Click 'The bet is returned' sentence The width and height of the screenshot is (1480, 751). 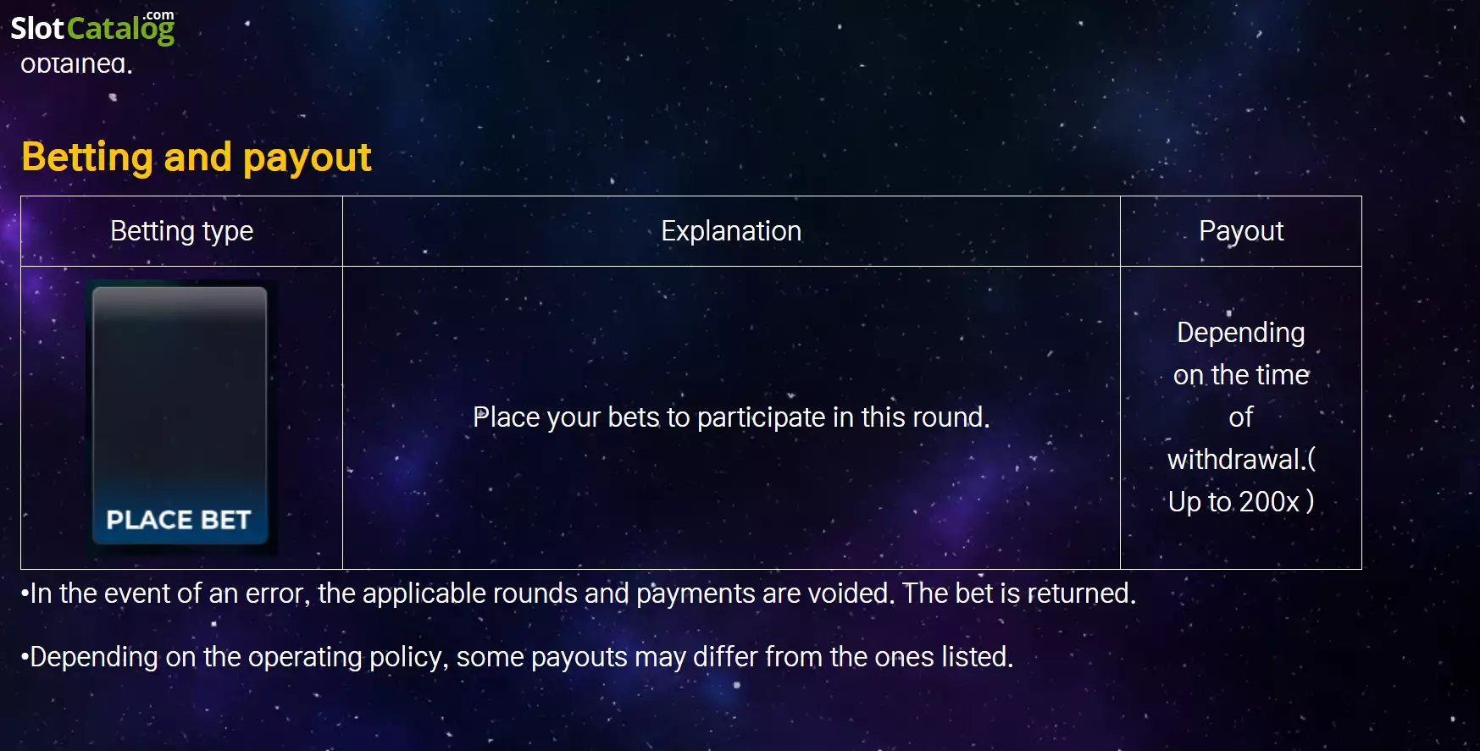(x=1019, y=594)
